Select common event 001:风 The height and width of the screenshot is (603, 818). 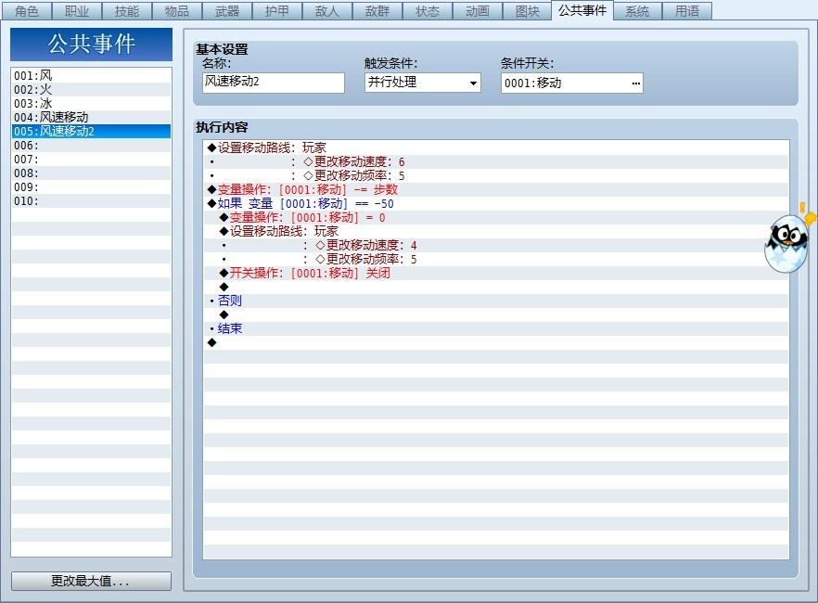coord(91,76)
